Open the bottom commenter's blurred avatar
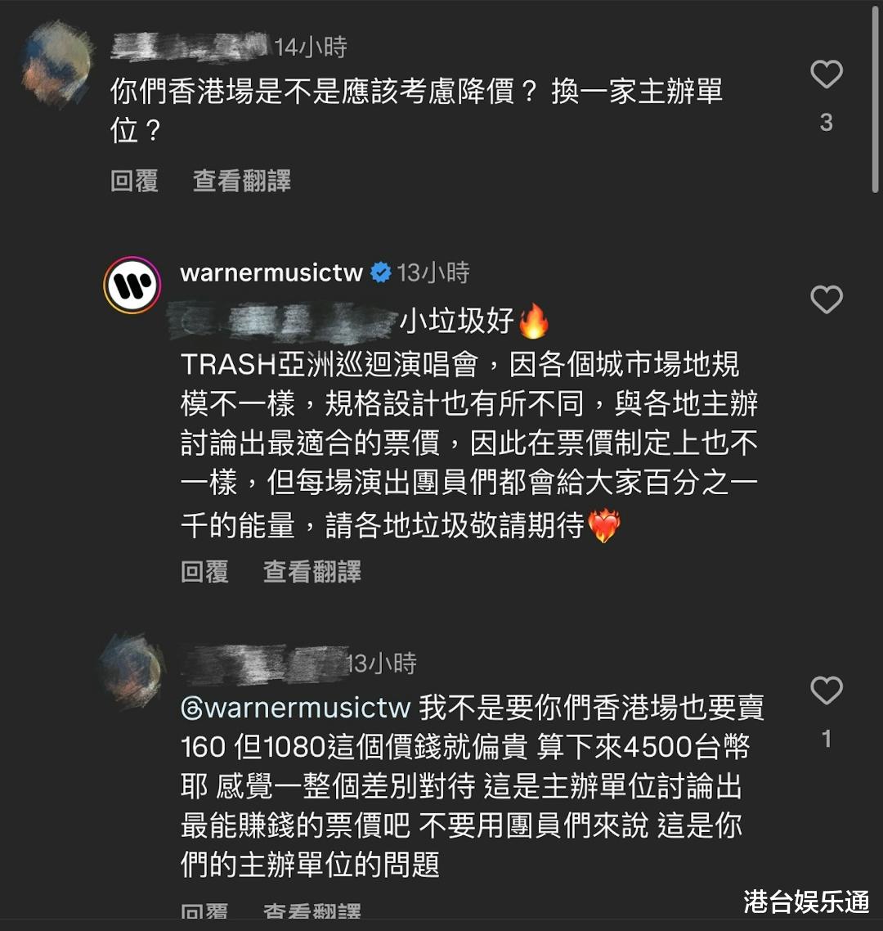883x931 pixels. click(131, 671)
